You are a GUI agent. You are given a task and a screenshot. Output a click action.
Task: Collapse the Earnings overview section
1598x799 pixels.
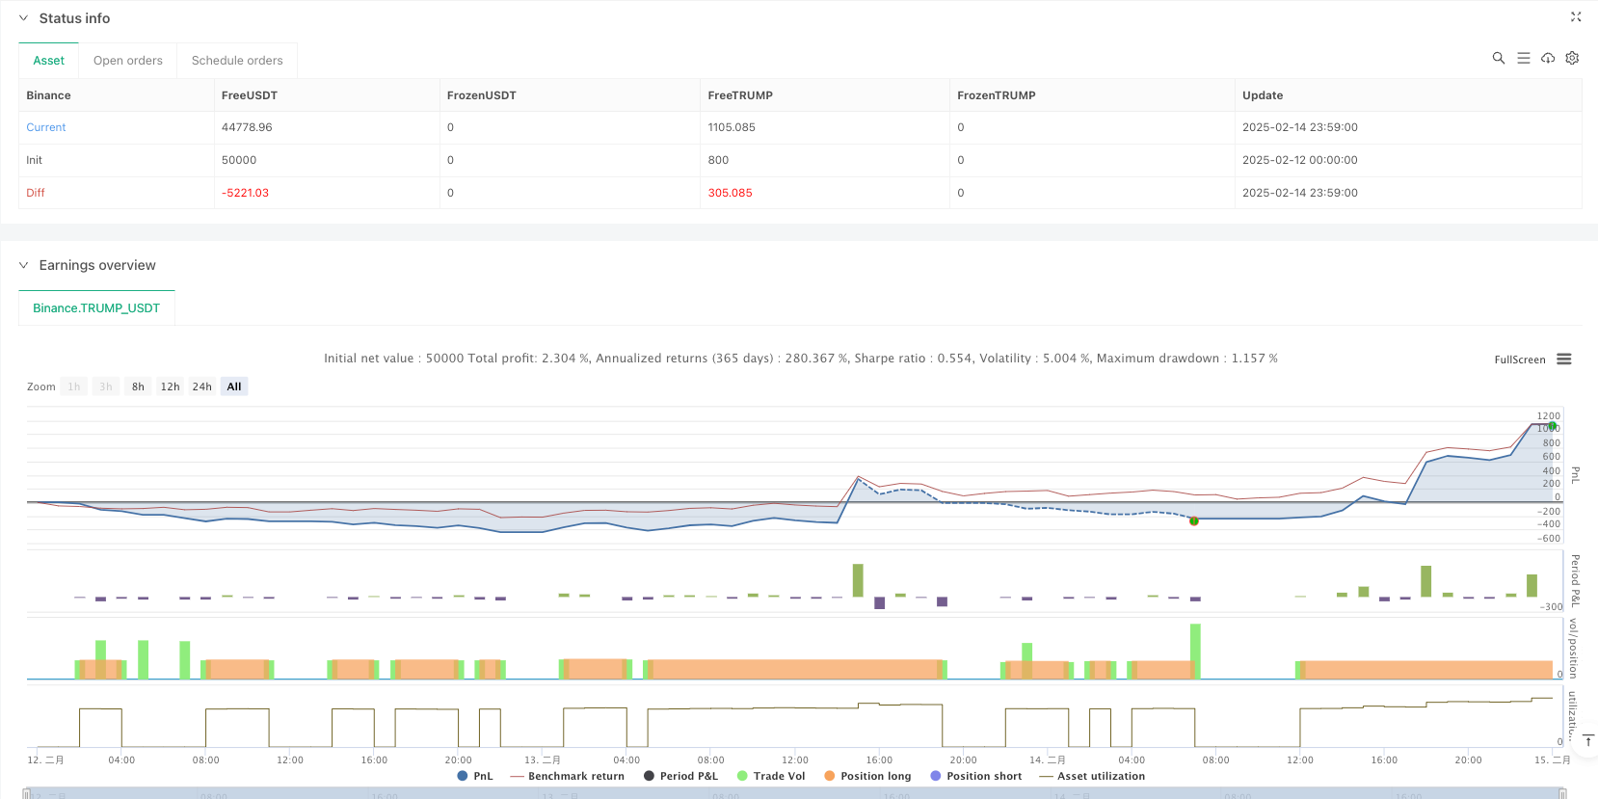click(24, 265)
